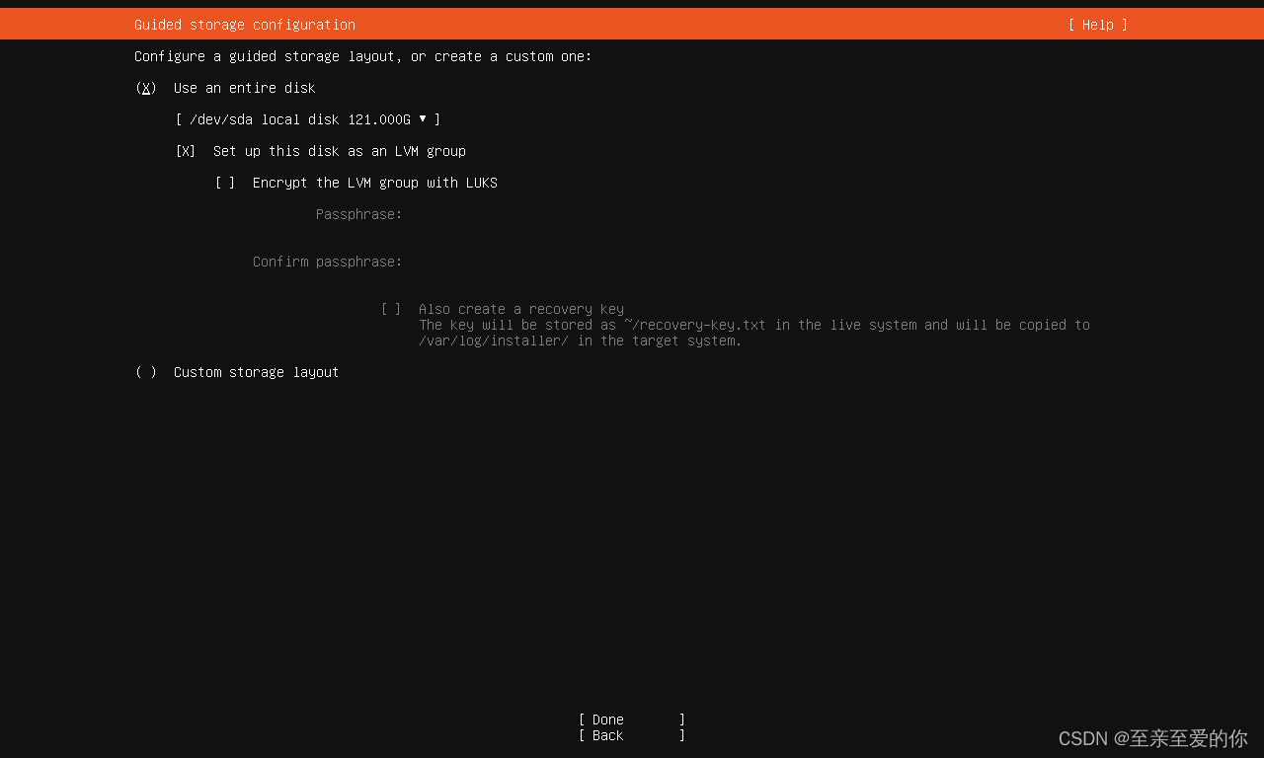Click the Guided storage configuration title
Image resolution: width=1264 pixels, height=758 pixels.
tap(245, 25)
